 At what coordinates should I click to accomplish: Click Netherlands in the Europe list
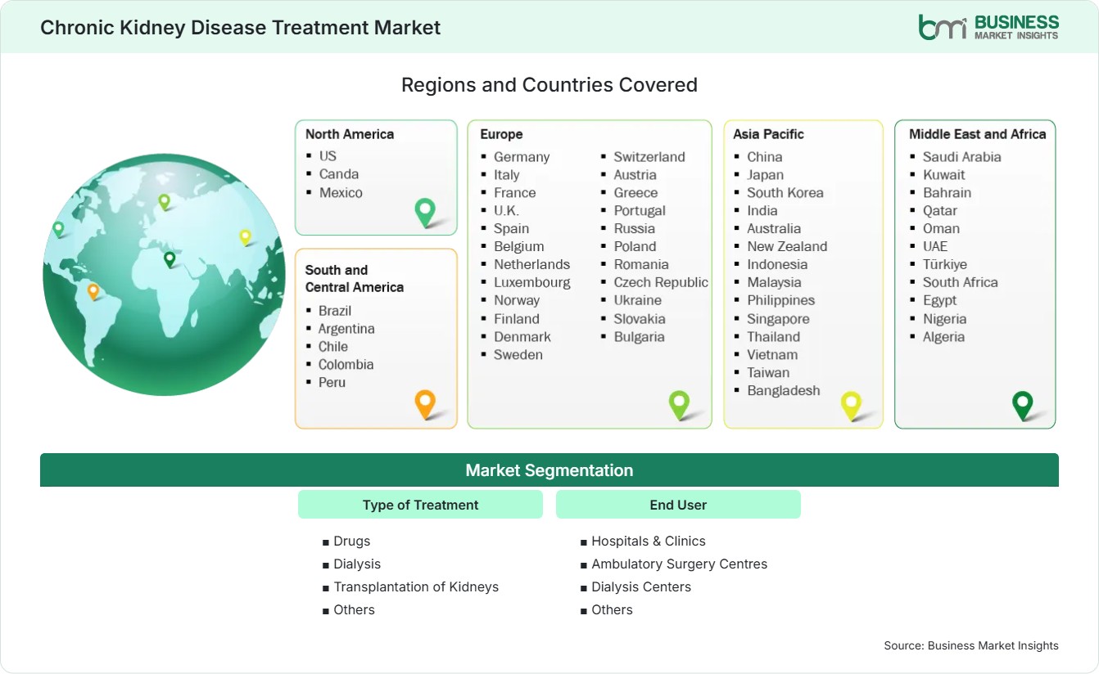(x=531, y=265)
